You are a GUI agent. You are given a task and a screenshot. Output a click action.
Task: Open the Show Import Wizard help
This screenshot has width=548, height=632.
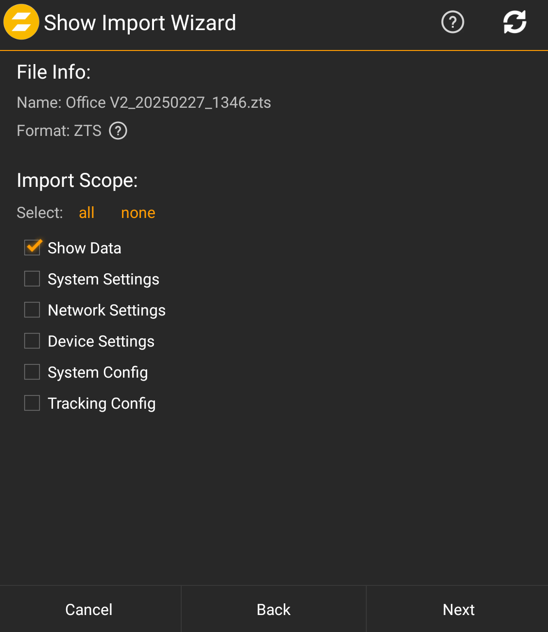452,22
